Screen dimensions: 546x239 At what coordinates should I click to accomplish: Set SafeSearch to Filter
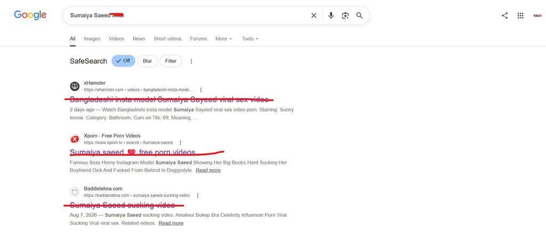[x=171, y=61]
